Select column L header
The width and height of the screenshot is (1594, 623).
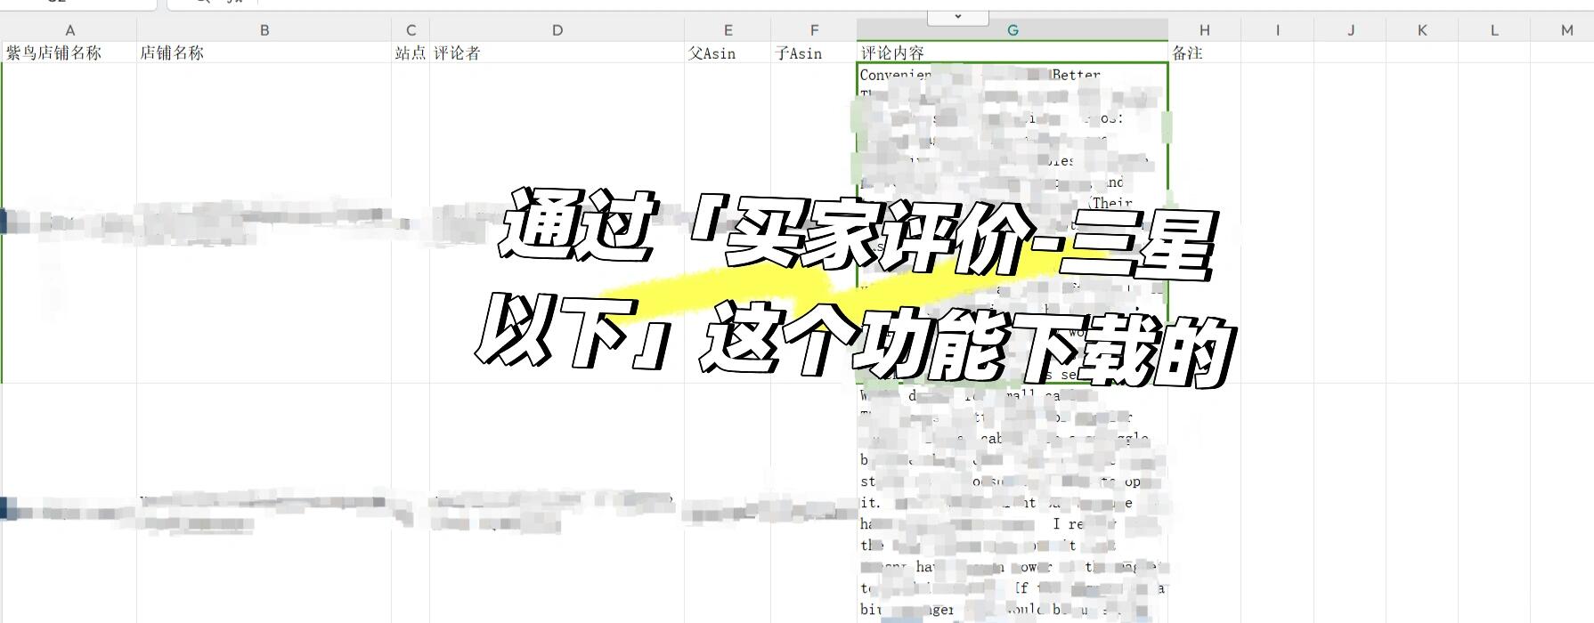click(1494, 30)
